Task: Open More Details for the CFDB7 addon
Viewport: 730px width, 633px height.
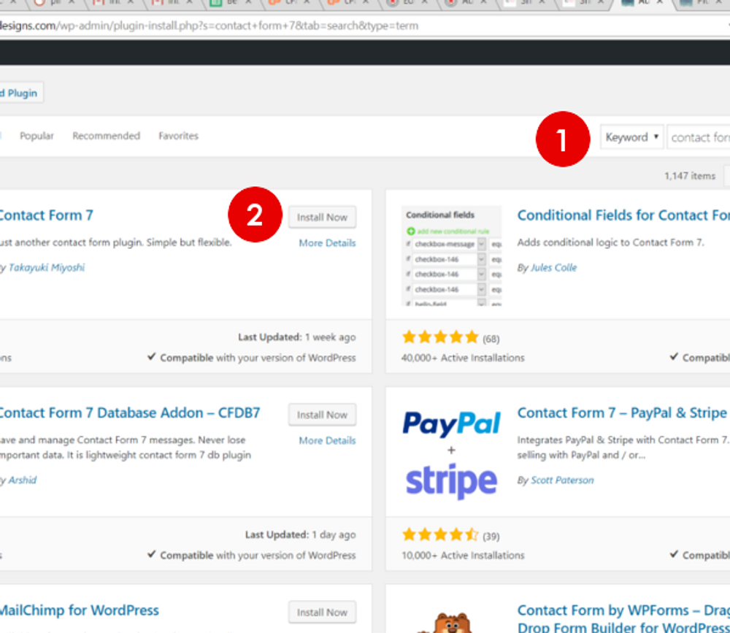Action: [x=327, y=440]
